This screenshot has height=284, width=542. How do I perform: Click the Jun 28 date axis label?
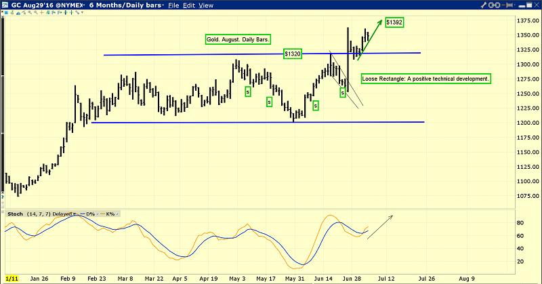tap(352, 279)
